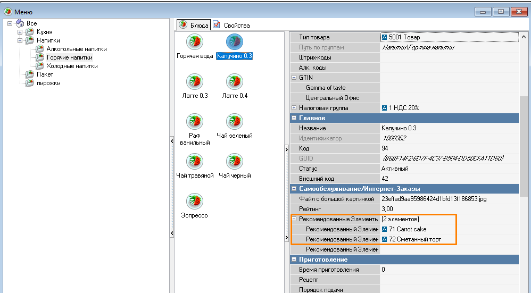Select the Чай травяной dish icon
The height and width of the screenshot is (293, 531).
point(195,162)
